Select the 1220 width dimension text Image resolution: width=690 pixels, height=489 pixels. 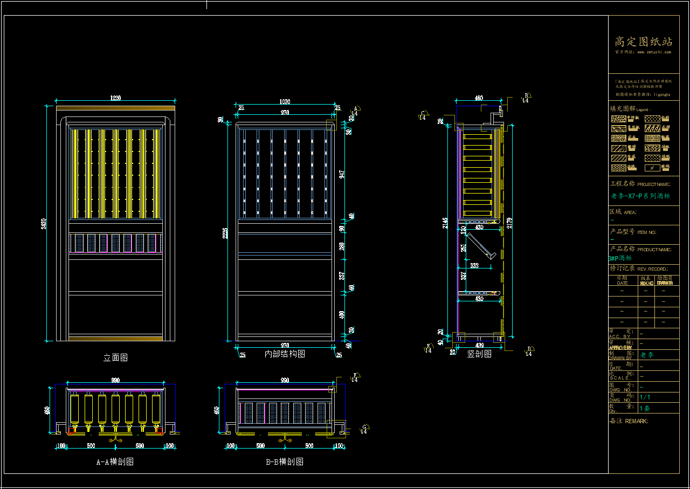click(x=115, y=98)
